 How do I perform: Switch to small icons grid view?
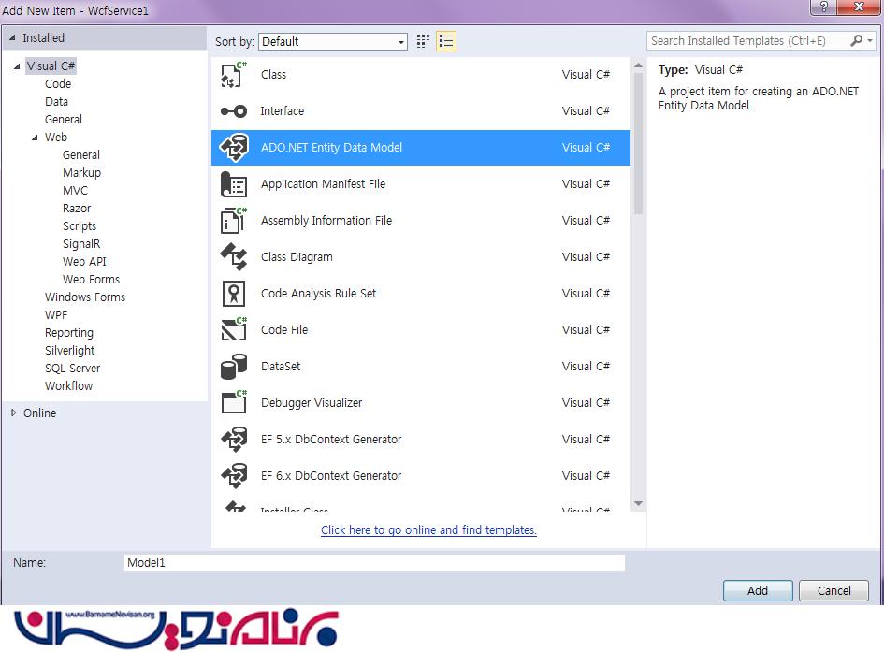(423, 41)
